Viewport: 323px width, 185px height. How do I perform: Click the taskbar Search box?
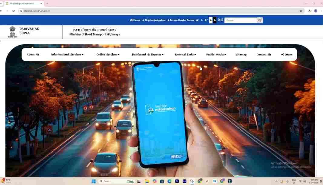pyautogui.click(x=116, y=181)
